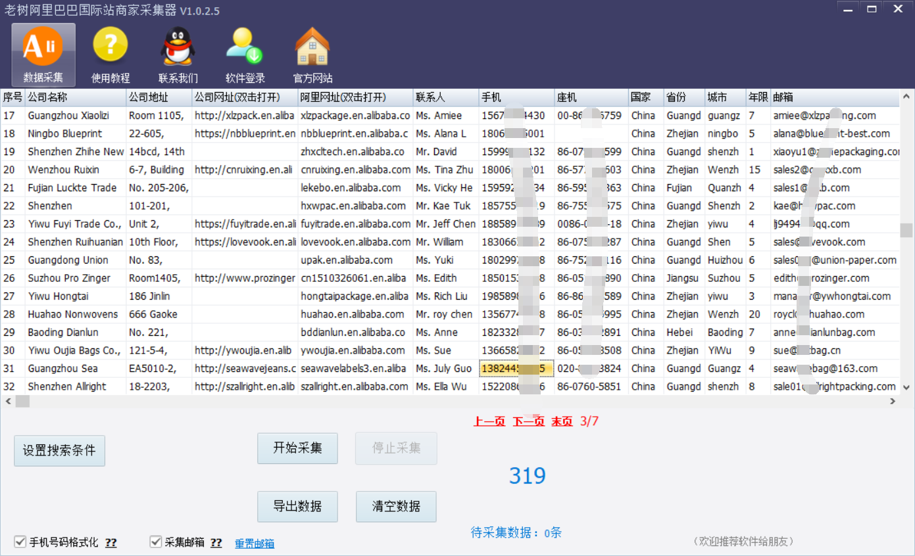915x556 pixels.
Task: Click vertical scrollbar up arrow
Action: pos(906,97)
